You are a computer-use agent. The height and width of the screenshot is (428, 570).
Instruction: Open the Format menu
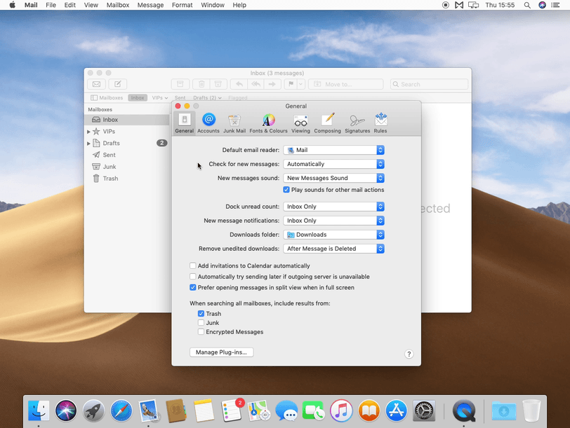(x=182, y=5)
